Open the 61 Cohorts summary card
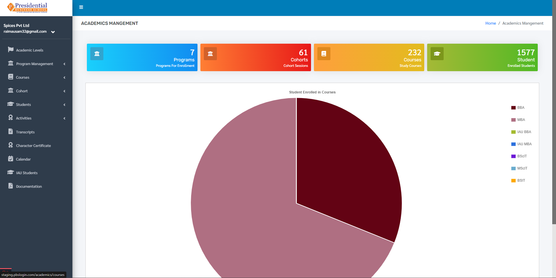 click(256, 57)
